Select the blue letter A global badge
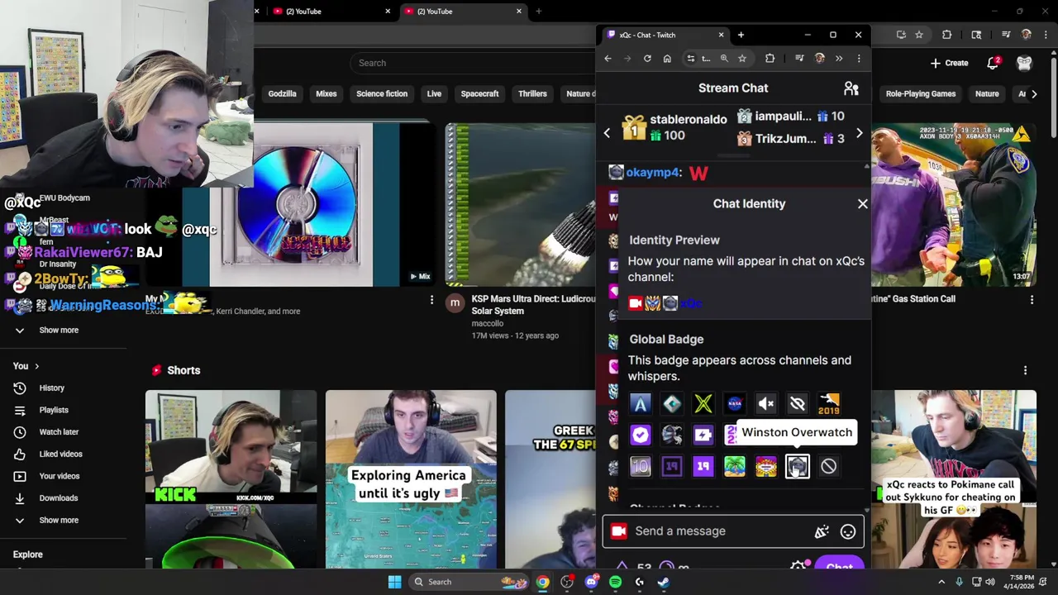The width and height of the screenshot is (1058, 595). pyautogui.click(x=641, y=403)
